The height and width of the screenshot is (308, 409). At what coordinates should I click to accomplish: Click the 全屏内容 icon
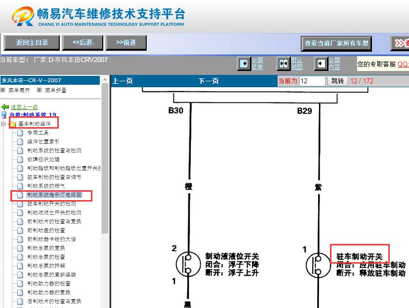pos(321,64)
